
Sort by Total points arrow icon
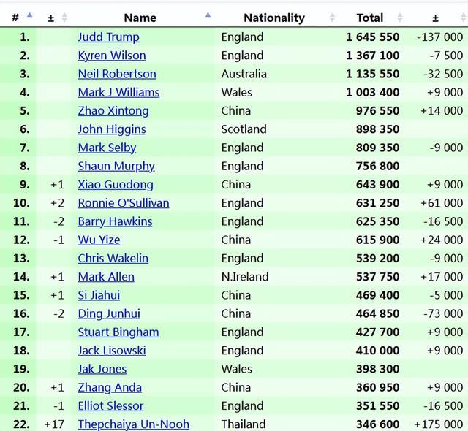[400, 18]
